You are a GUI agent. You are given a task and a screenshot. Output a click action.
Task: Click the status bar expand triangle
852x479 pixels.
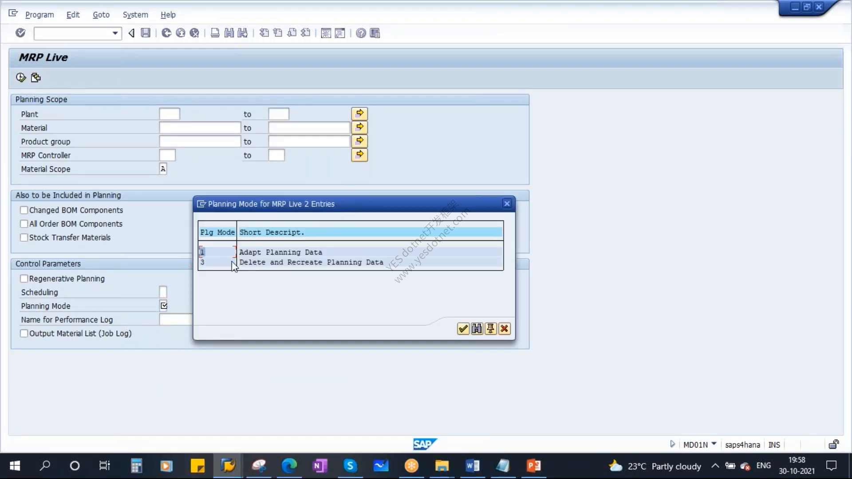pyautogui.click(x=672, y=444)
